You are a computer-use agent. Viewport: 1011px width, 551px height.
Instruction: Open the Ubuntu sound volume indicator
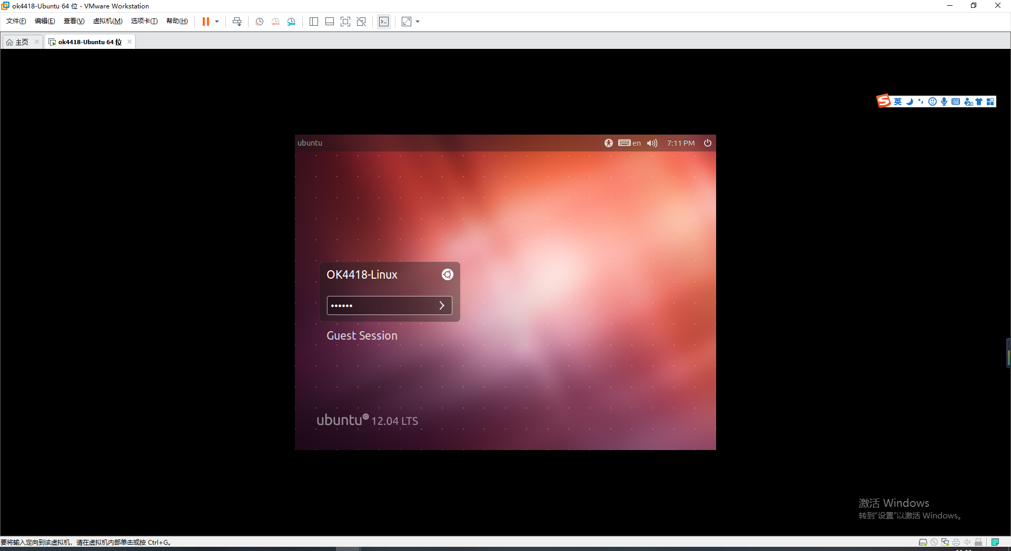652,143
